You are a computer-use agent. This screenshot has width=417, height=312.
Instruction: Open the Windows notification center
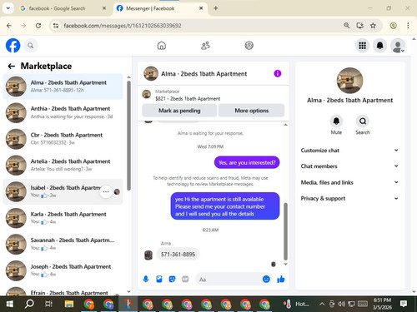click(x=404, y=304)
